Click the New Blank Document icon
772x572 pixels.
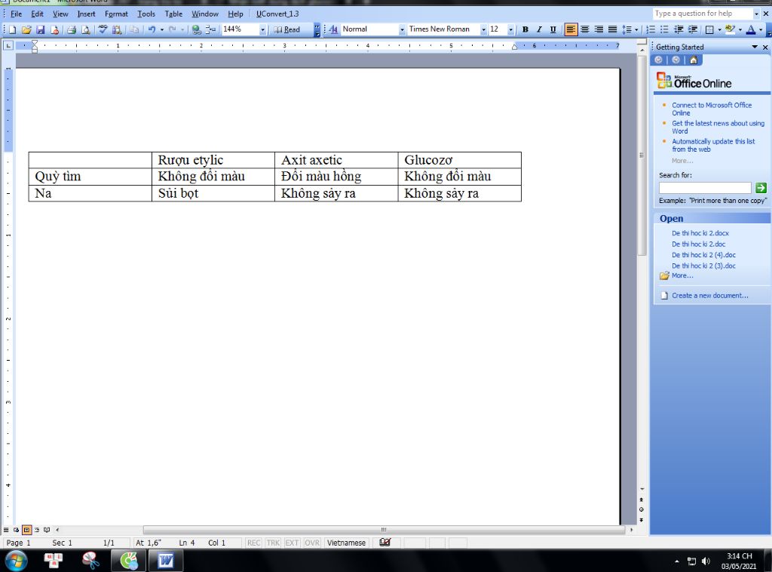click(12, 29)
